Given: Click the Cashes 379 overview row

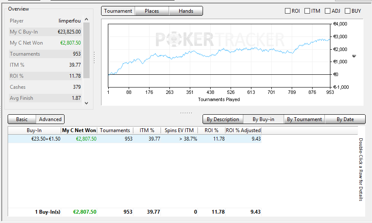Looking at the screenshot, I should (x=45, y=87).
